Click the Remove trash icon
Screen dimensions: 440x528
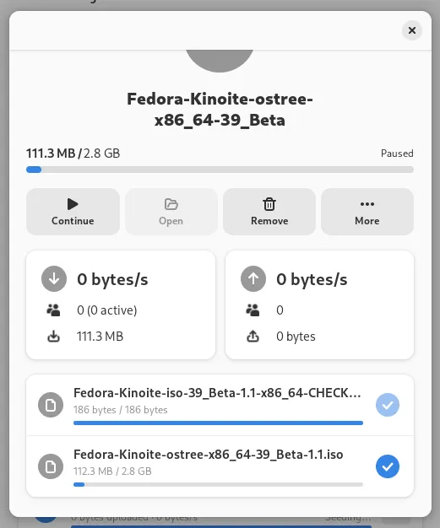point(269,204)
